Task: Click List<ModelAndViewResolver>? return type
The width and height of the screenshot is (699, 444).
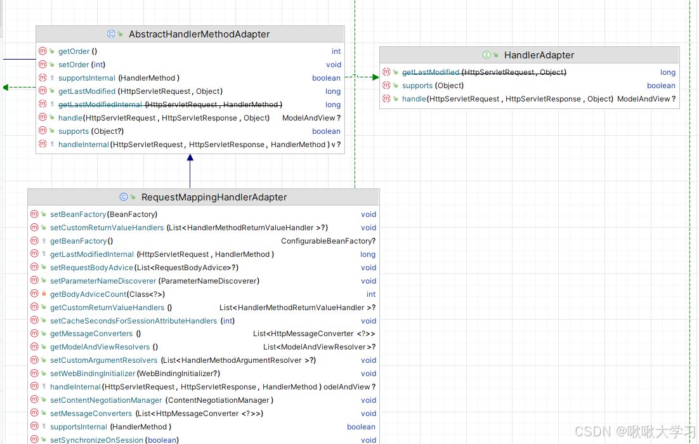Action: [319, 347]
